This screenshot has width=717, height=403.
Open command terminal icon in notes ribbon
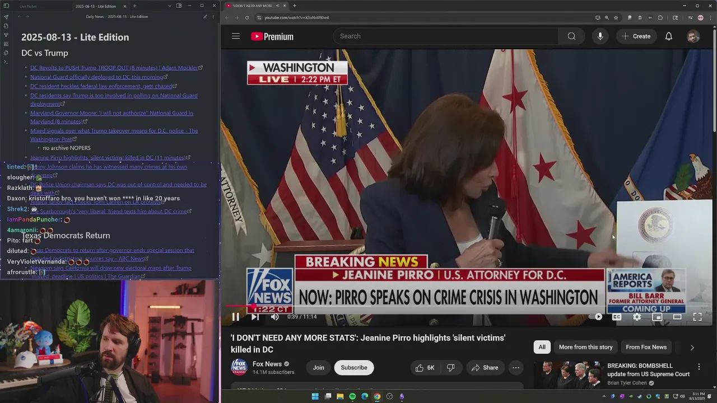pos(6,62)
